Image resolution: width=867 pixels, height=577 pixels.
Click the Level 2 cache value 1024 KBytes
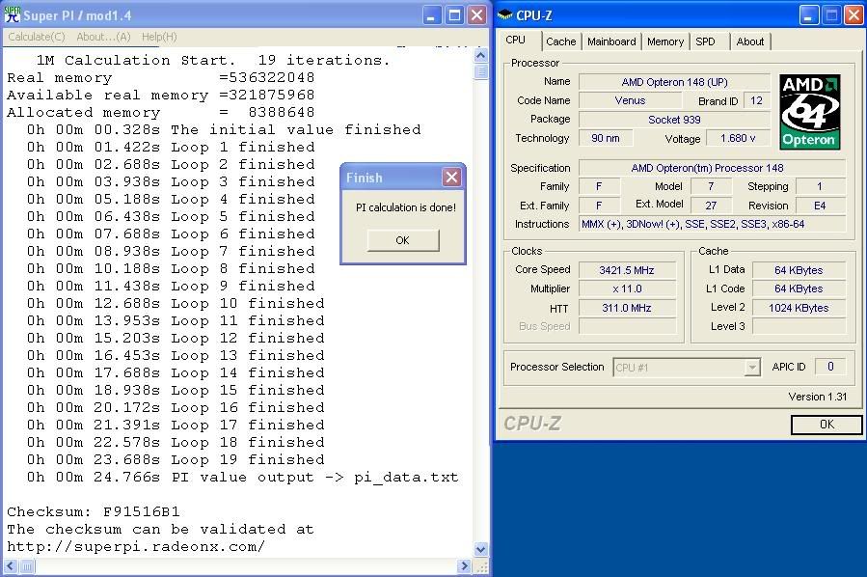point(799,308)
